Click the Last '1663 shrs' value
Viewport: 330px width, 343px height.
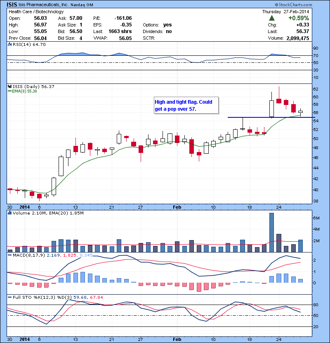(120, 31)
